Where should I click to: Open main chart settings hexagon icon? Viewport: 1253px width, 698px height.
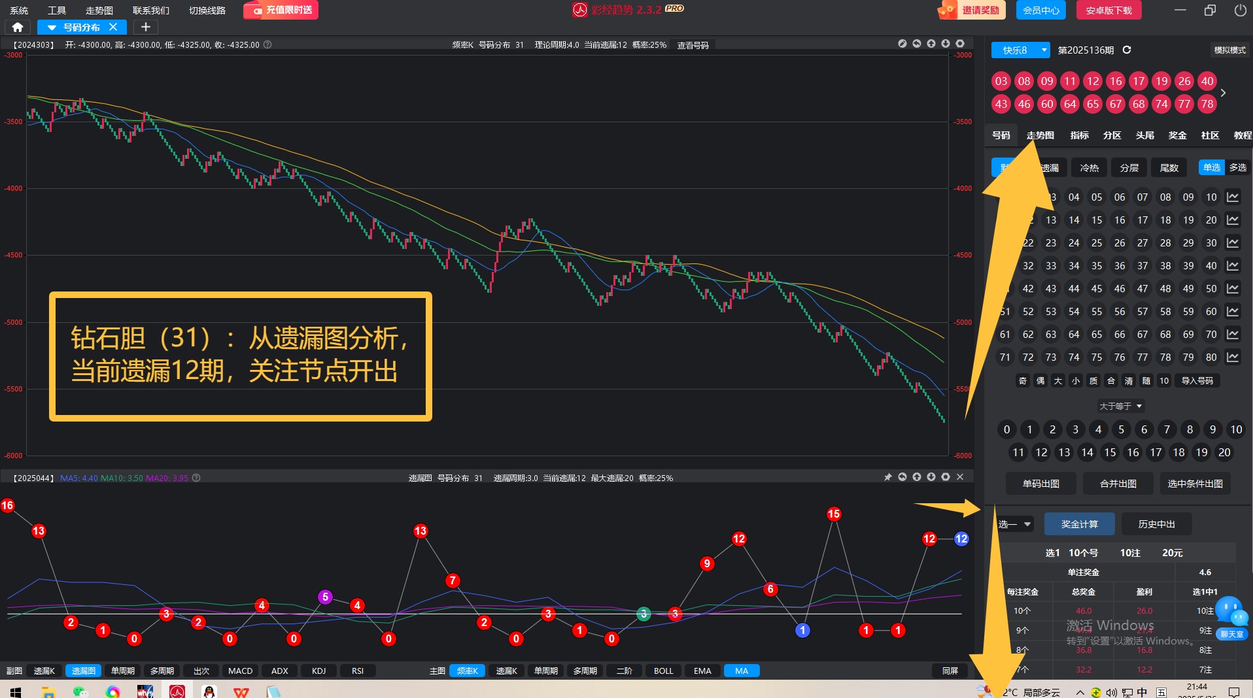tap(960, 44)
